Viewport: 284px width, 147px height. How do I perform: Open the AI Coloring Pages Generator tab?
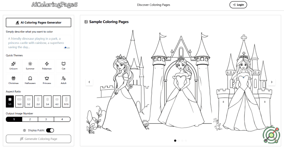click(39, 22)
